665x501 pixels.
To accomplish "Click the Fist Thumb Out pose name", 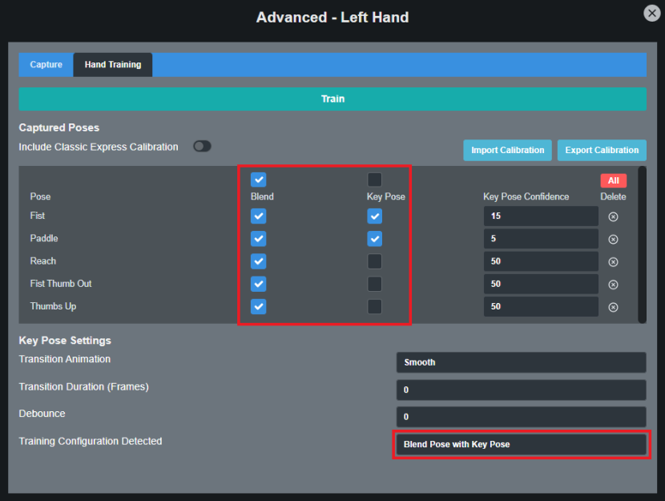I will pos(61,284).
